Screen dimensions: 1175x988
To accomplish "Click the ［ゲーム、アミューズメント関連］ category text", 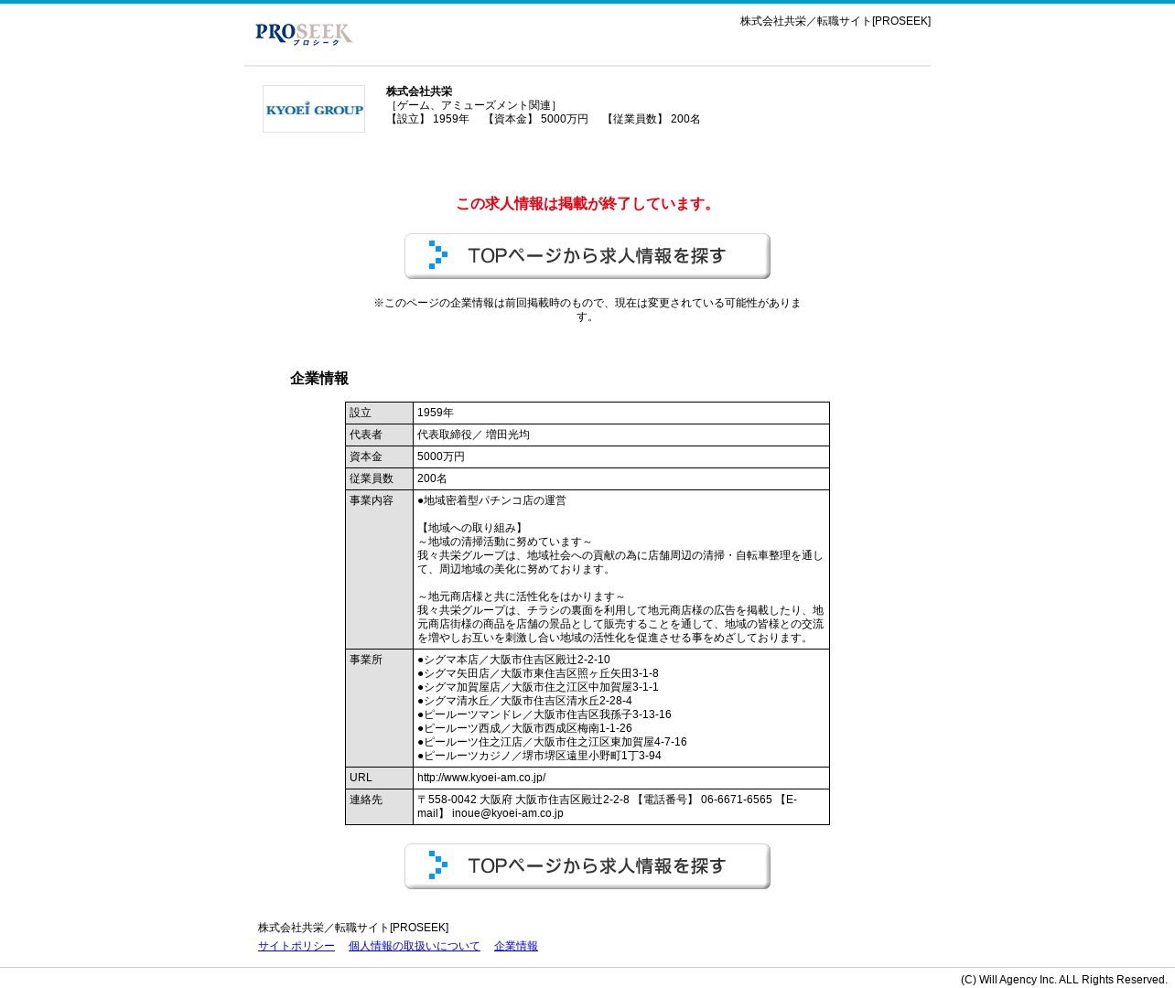I will coord(474,105).
